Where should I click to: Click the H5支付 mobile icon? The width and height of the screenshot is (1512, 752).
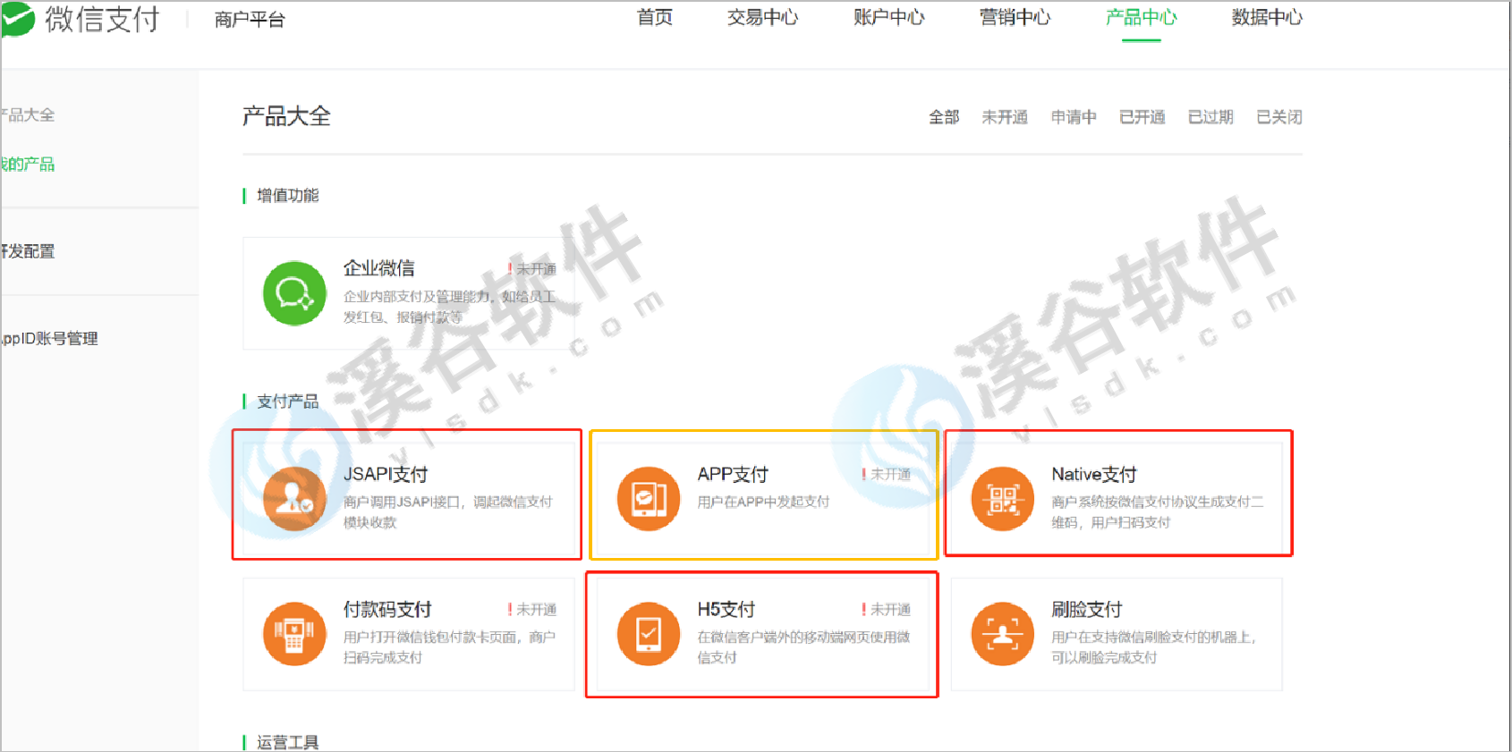[649, 634]
